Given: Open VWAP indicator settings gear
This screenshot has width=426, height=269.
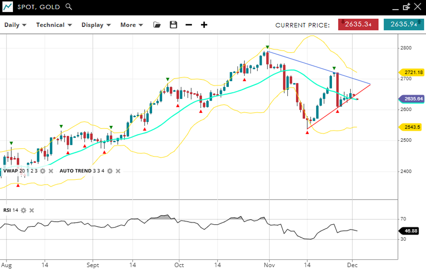Looking at the screenshot, I should [42, 171].
